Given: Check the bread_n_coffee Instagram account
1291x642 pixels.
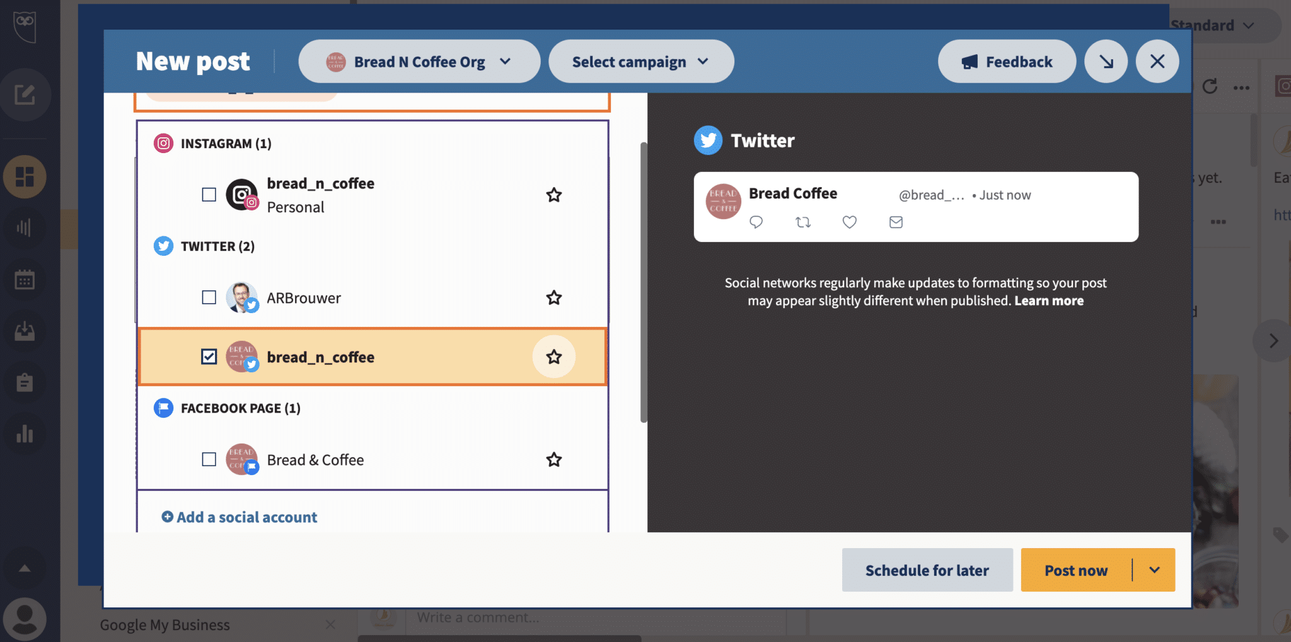Looking at the screenshot, I should pyautogui.click(x=208, y=194).
